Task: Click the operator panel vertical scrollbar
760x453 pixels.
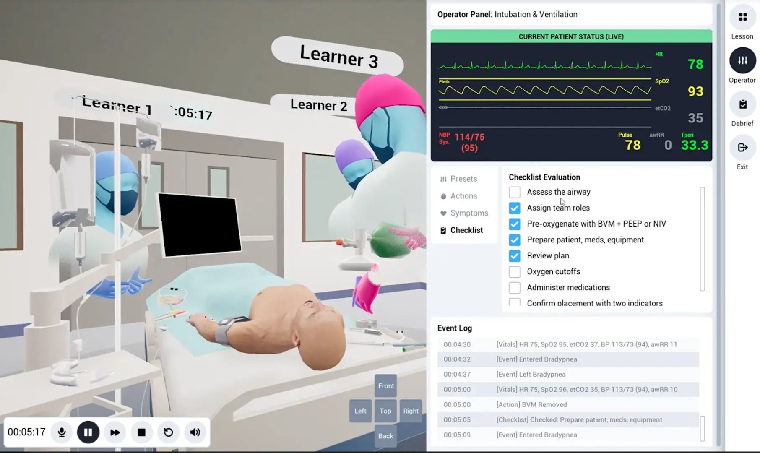Action: 718,224
